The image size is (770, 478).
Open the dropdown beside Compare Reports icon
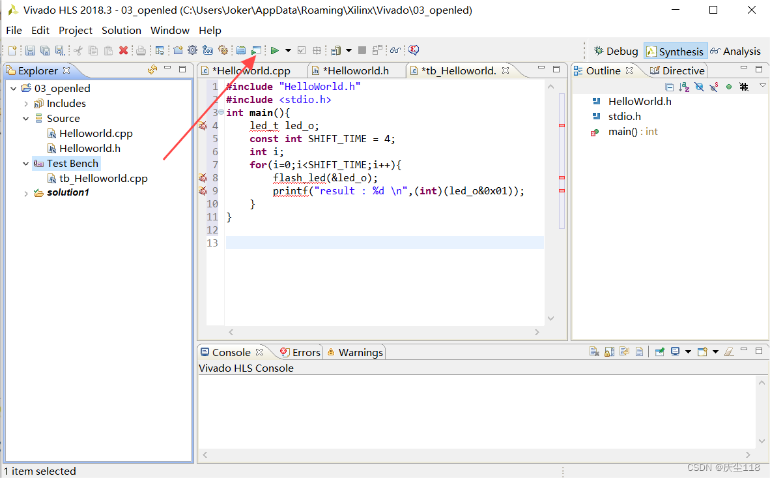pyautogui.click(x=349, y=50)
